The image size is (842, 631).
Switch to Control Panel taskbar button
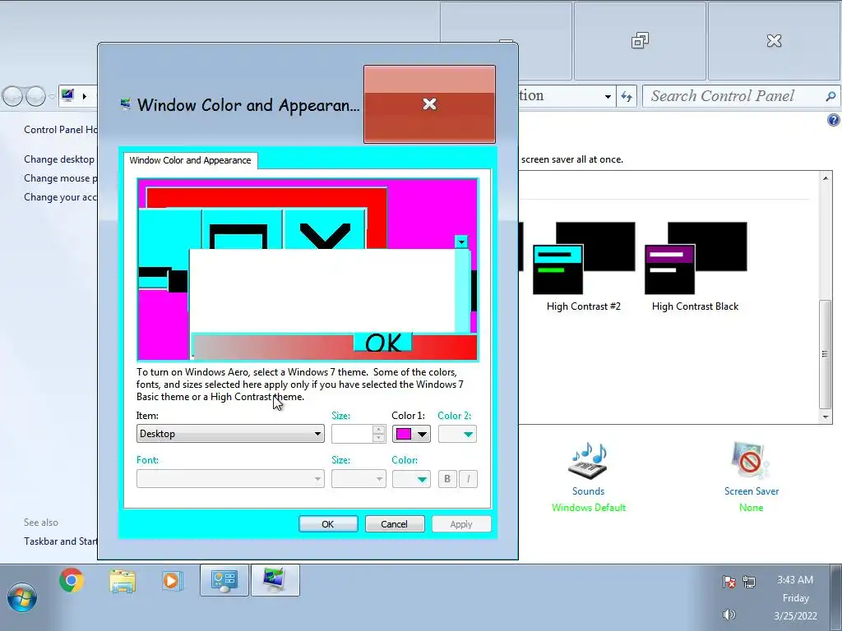pos(224,580)
